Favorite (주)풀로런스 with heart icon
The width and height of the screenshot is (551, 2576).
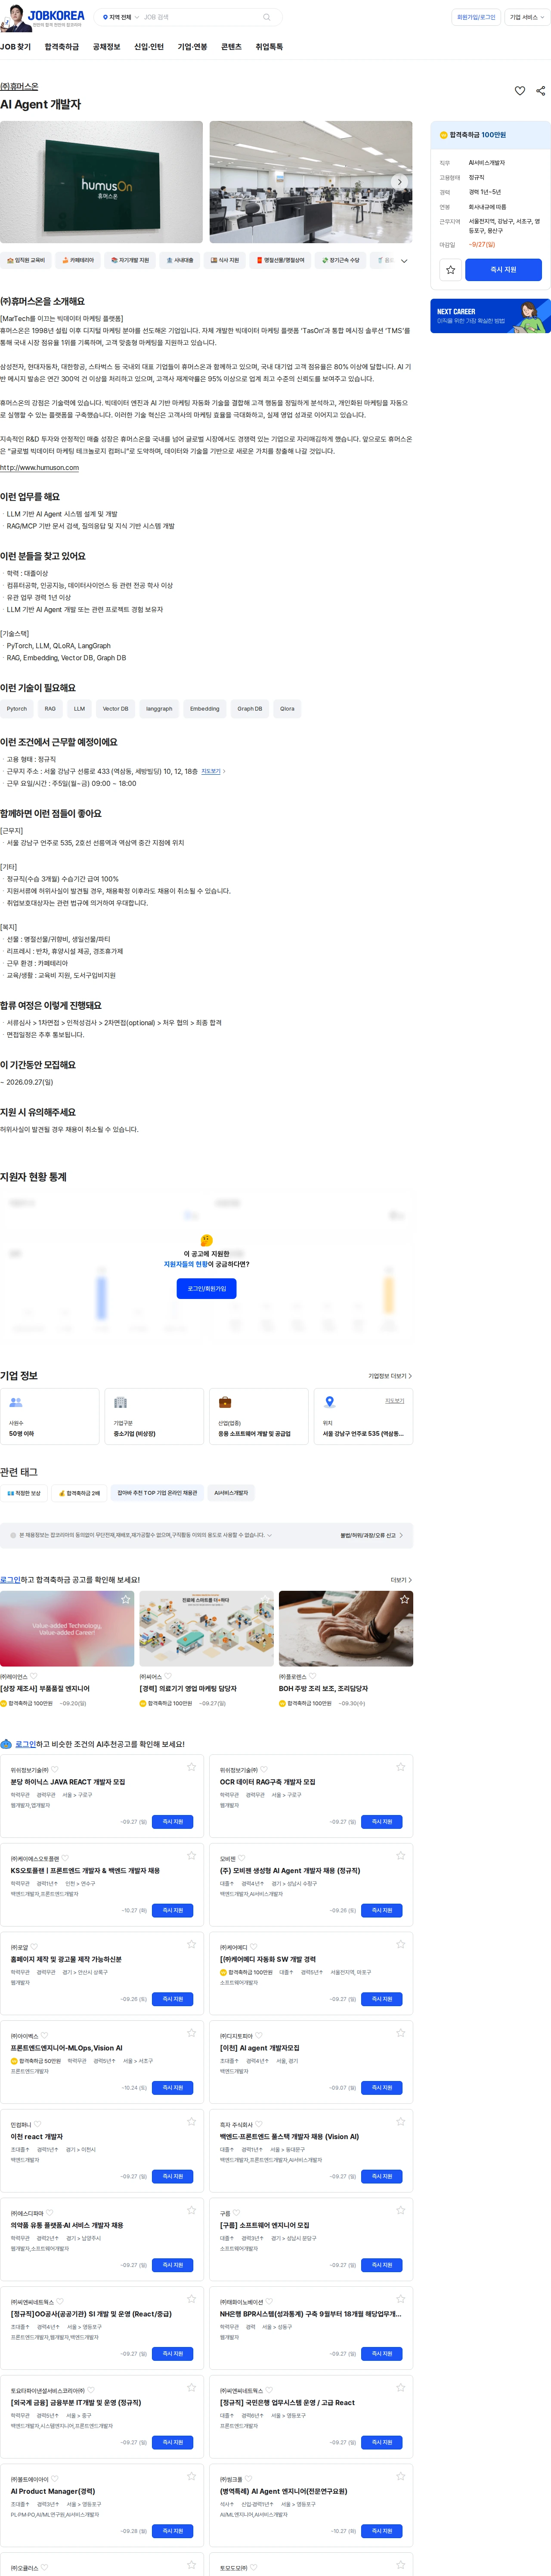(x=313, y=1677)
